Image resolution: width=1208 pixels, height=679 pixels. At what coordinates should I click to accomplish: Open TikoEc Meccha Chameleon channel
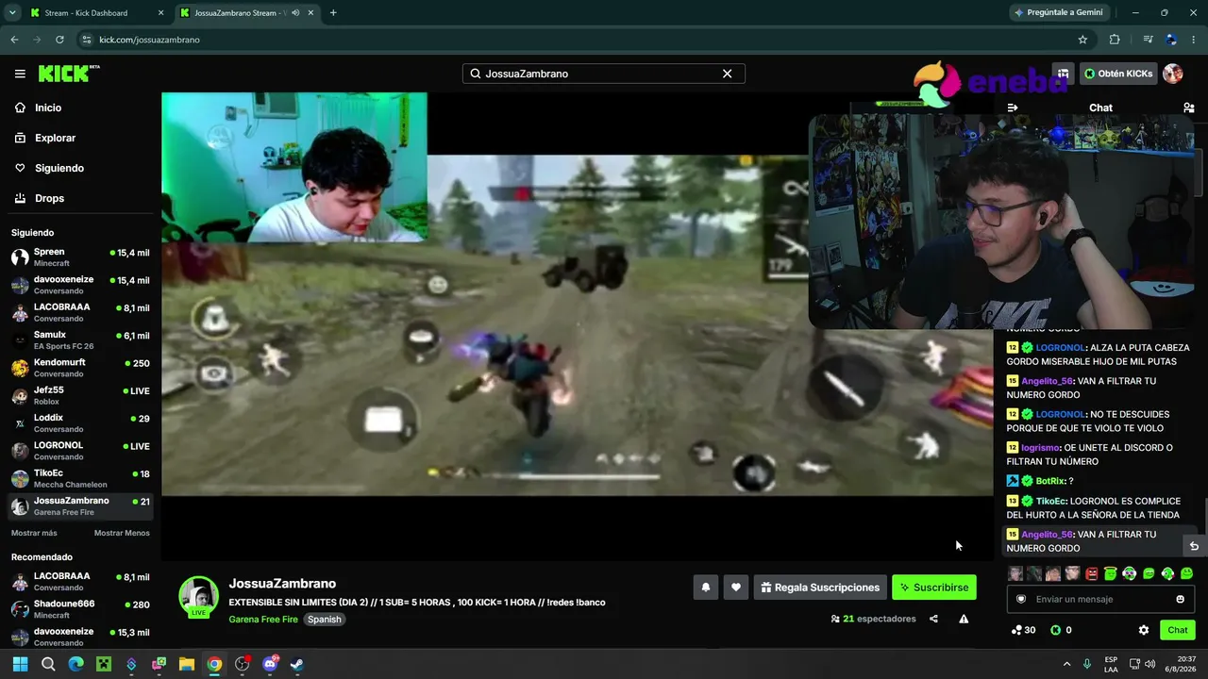pyautogui.click(x=79, y=478)
